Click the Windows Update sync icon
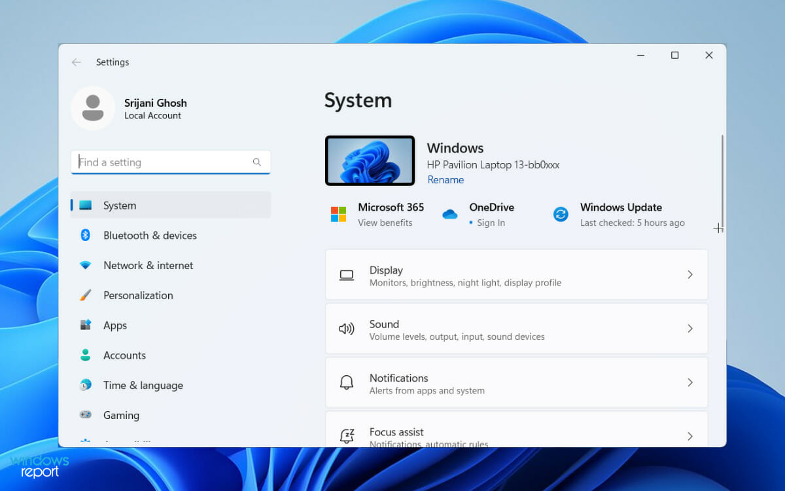Viewport: 785px width, 491px height. pos(561,214)
